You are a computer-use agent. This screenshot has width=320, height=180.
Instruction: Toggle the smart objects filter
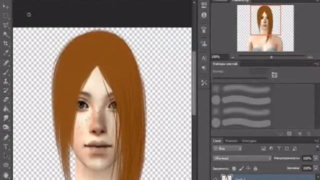[294, 148]
